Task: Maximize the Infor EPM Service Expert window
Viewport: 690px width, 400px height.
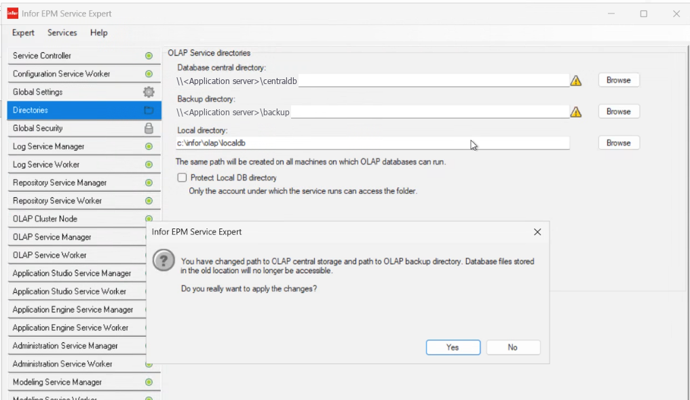Action: click(643, 14)
